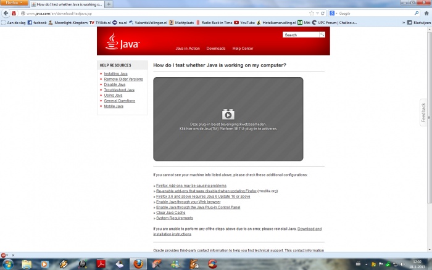
Task: Open the System Requirements link
Action: pyautogui.click(x=175, y=218)
